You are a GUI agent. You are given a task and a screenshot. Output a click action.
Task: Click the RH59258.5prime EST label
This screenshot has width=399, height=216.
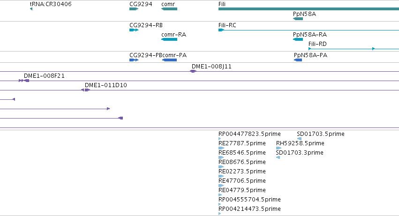(300, 143)
